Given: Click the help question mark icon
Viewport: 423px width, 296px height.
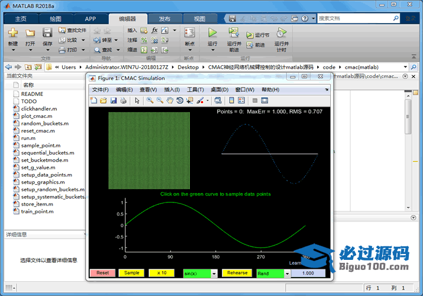Looking at the screenshot, I should point(305,18).
